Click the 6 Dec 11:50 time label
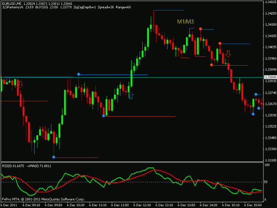Viewport: 277px width, 208px height. (x=120, y=205)
